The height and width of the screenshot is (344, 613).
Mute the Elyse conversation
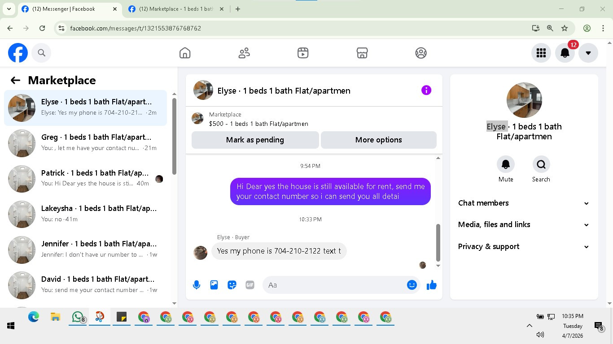click(x=506, y=164)
